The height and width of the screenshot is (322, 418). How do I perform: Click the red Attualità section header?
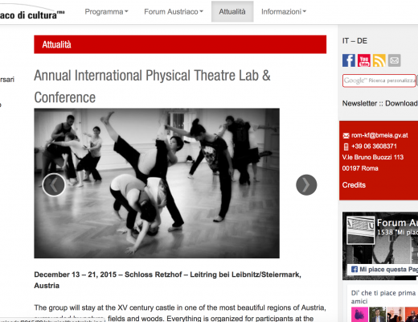180,44
